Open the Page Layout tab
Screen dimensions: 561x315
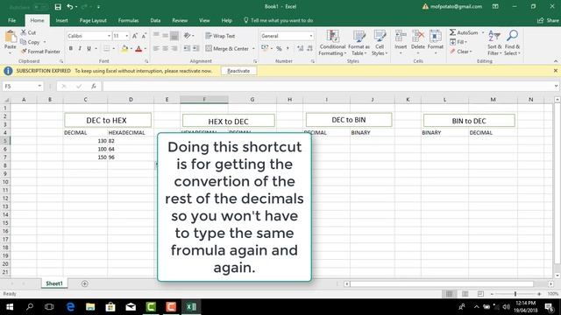click(93, 20)
